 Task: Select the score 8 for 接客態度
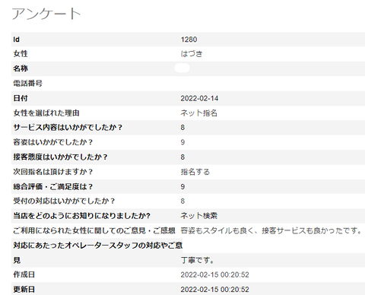click(182, 157)
